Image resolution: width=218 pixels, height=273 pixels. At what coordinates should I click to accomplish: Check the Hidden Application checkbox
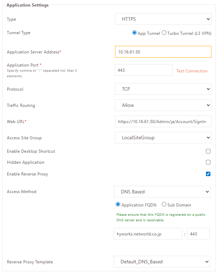(208, 162)
